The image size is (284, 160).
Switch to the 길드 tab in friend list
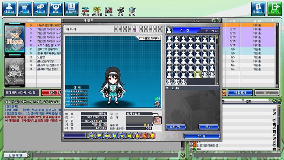click(x=249, y=101)
